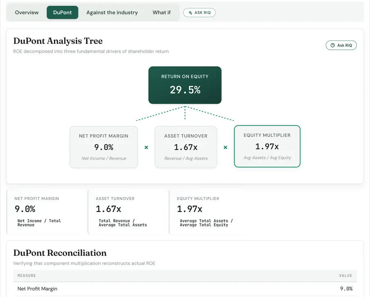
Task: Select the DuPont tab
Action: (62, 13)
